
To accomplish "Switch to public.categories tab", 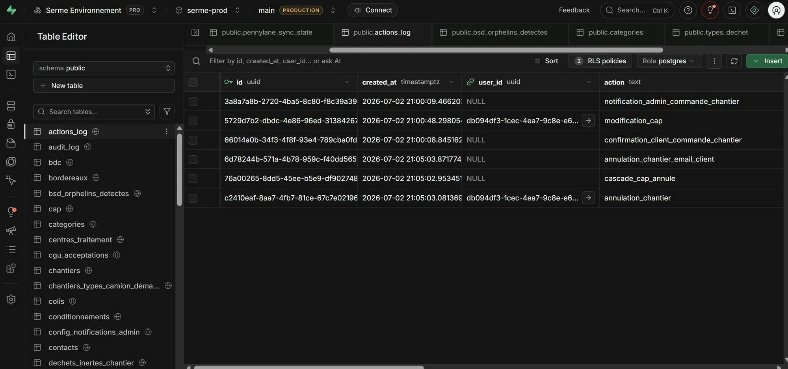I will click(616, 32).
